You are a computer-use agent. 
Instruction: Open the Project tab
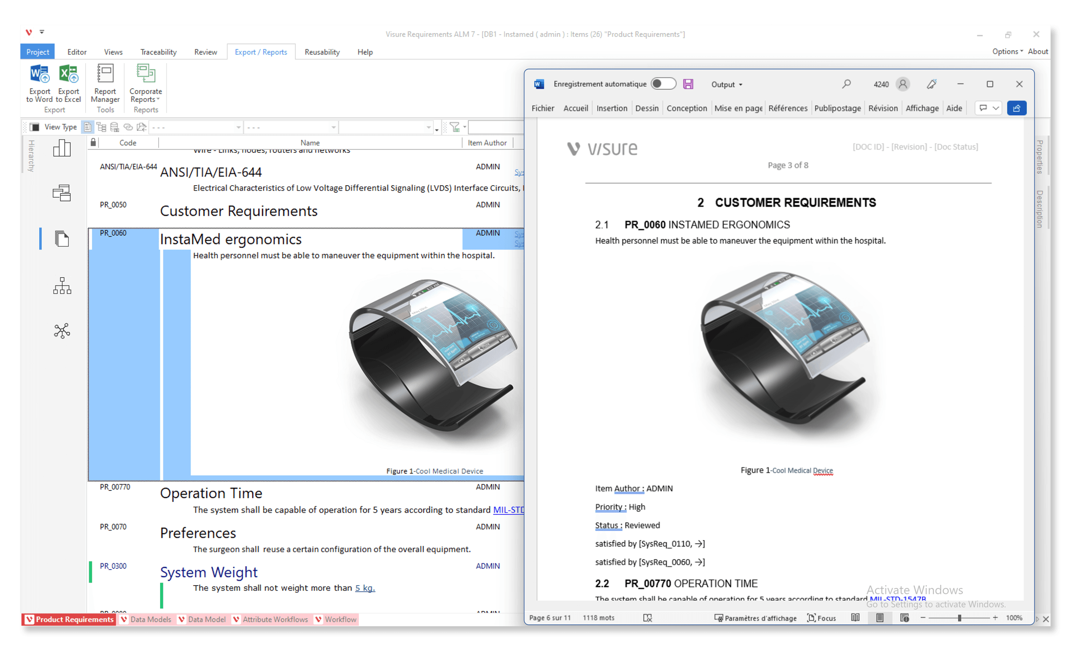pyautogui.click(x=37, y=52)
